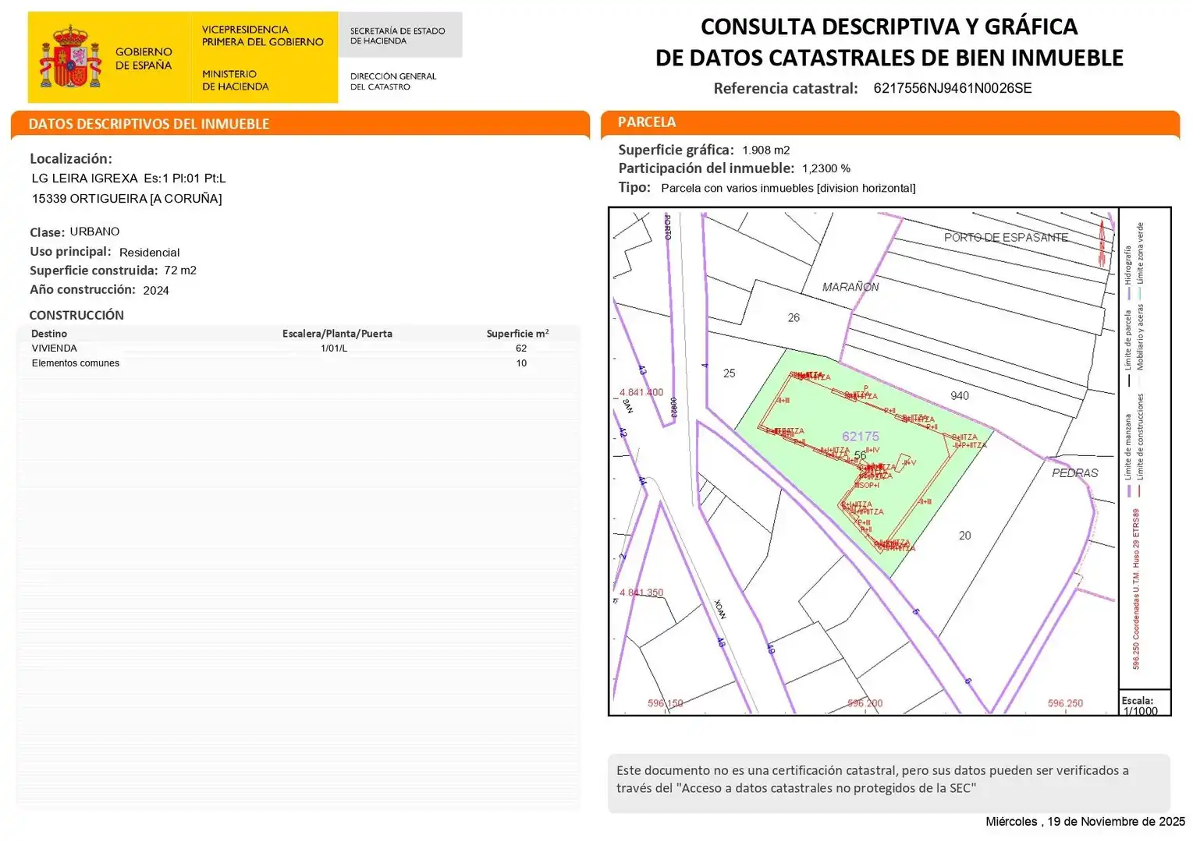The height and width of the screenshot is (842, 1193).
Task: Click 'DE DATOS CATASTRALES DE BIEN INMUEBLE' line
Action: click(x=889, y=58)
